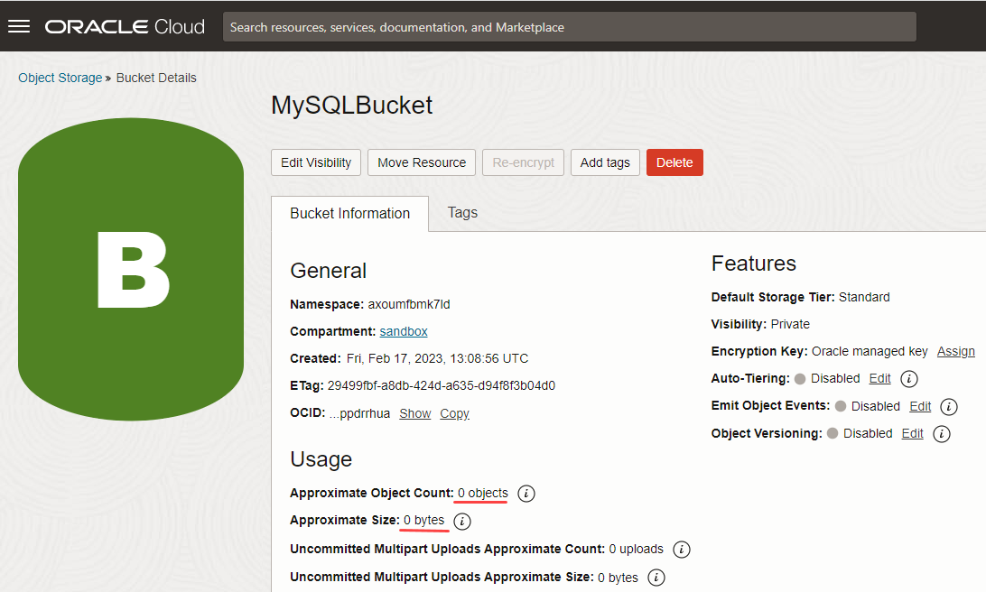Open info tooltip for Approximate Object Count
Image resolution: width=986 pixels, height=592 pixels.
526,494
